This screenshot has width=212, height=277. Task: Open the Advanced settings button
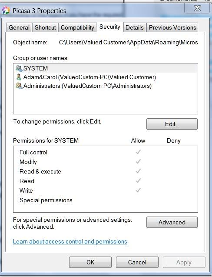[172, 222]
